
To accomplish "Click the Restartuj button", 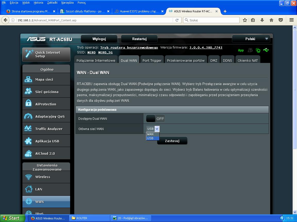I will [x=139, y=39].
